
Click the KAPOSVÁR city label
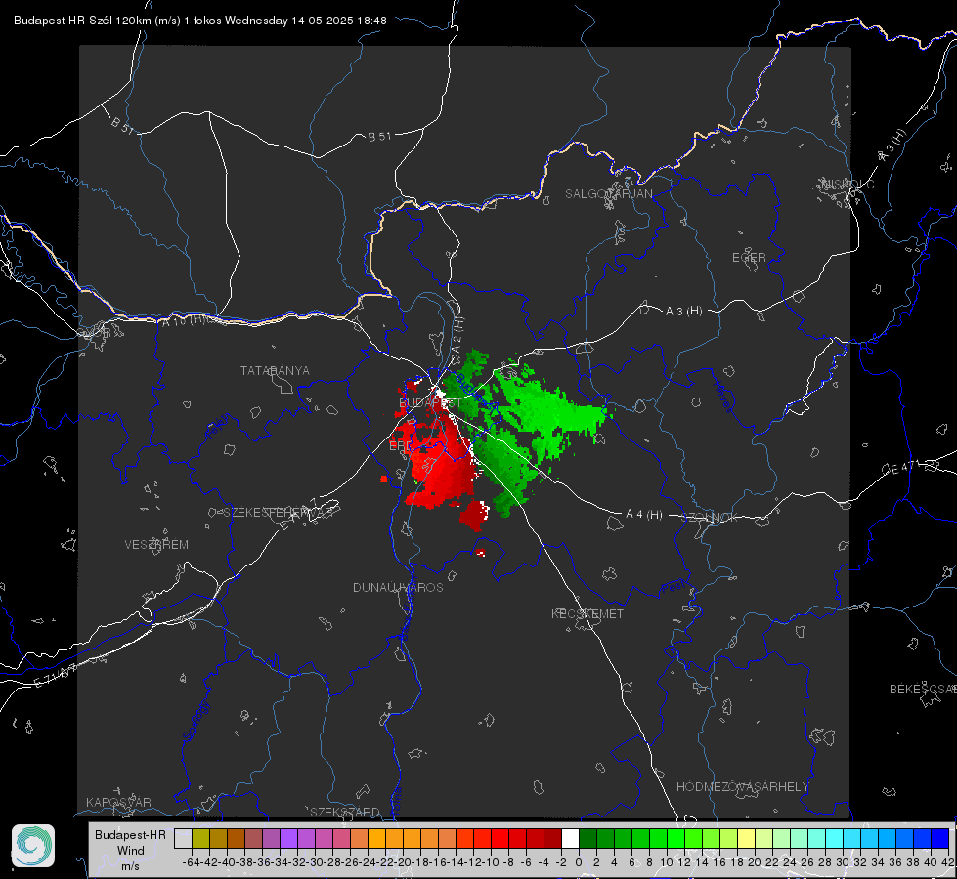pos(118,802)
